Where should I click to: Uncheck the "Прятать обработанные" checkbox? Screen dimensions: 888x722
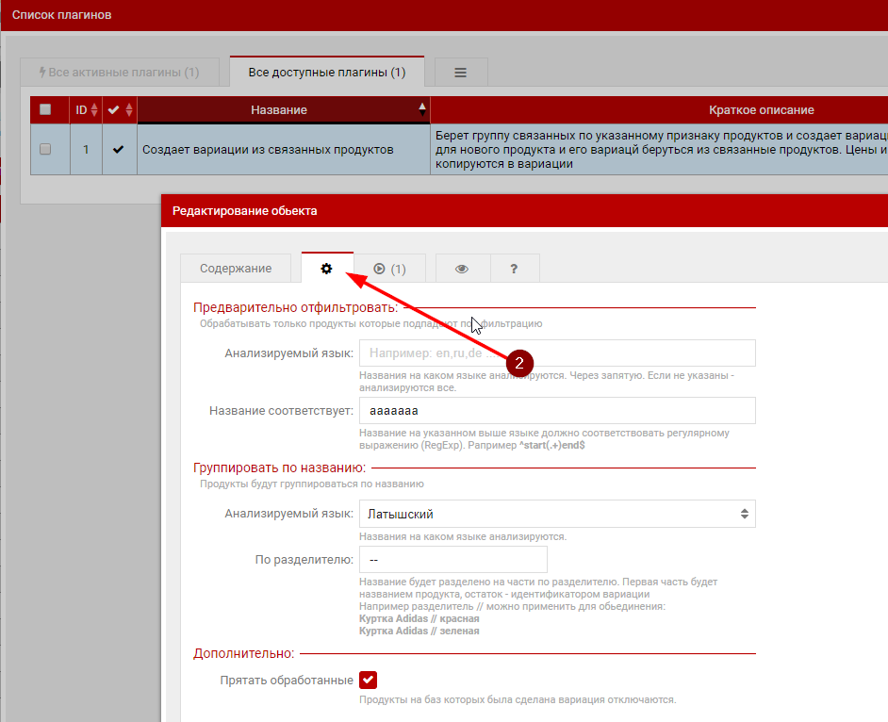[x=368, y=680]
